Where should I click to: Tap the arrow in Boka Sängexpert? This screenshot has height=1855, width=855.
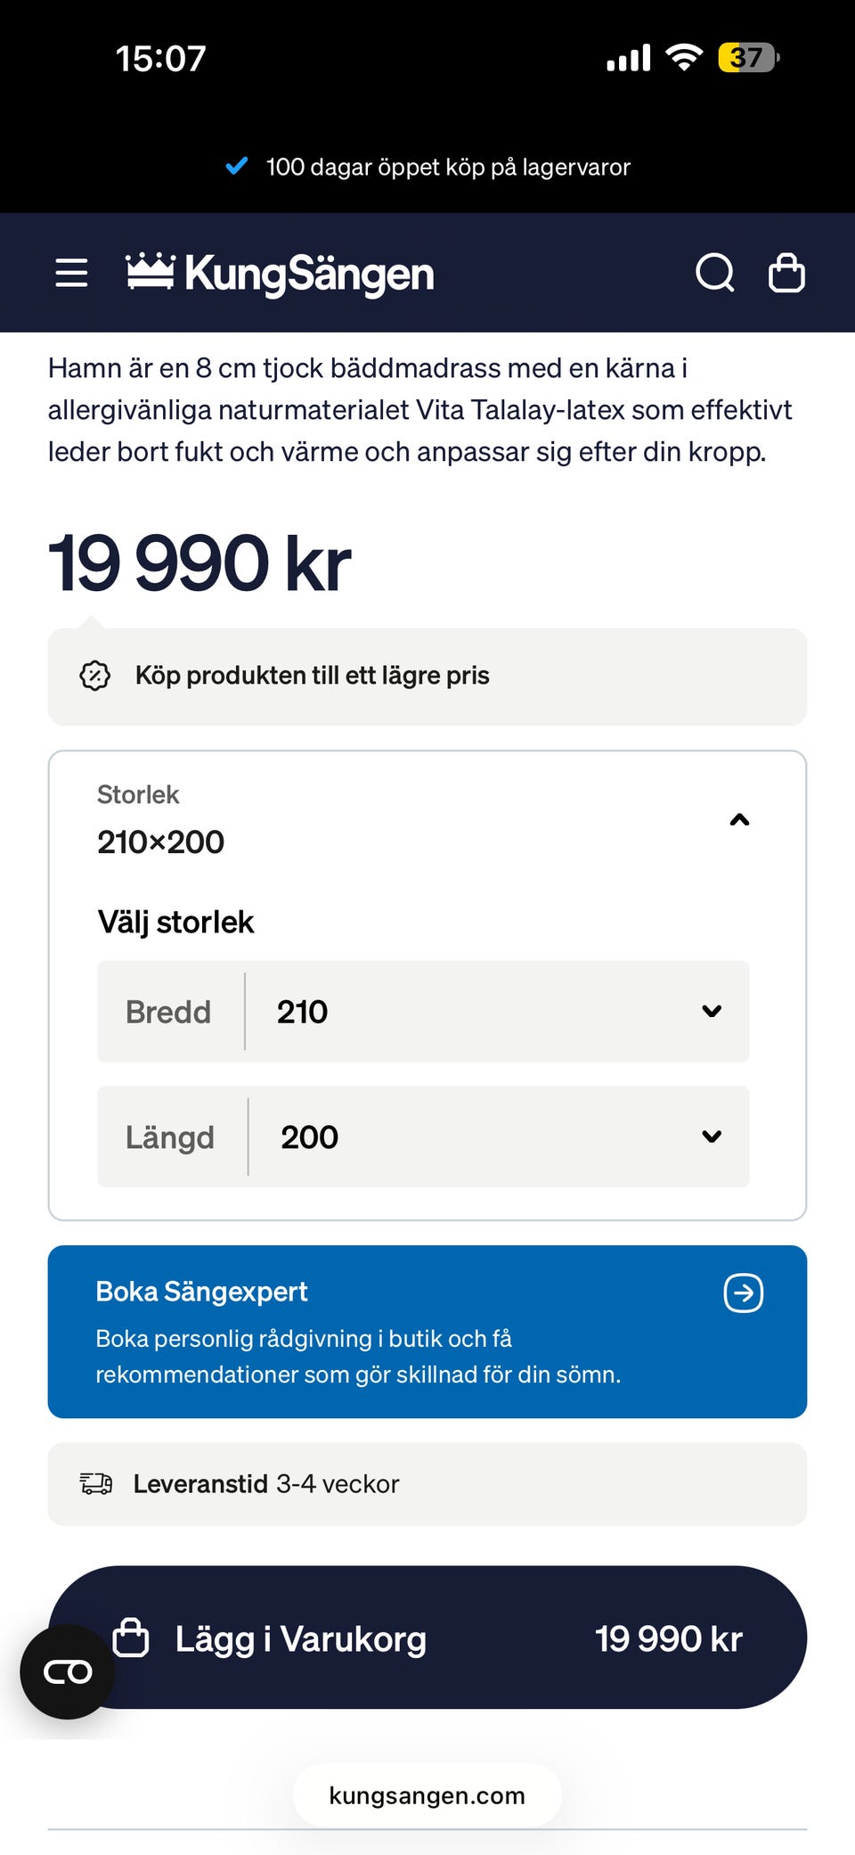[x=744, y=1293]
